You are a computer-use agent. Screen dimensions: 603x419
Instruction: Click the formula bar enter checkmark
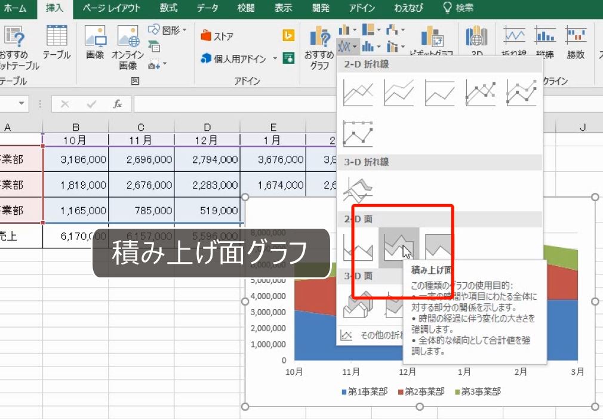[91, 104]
